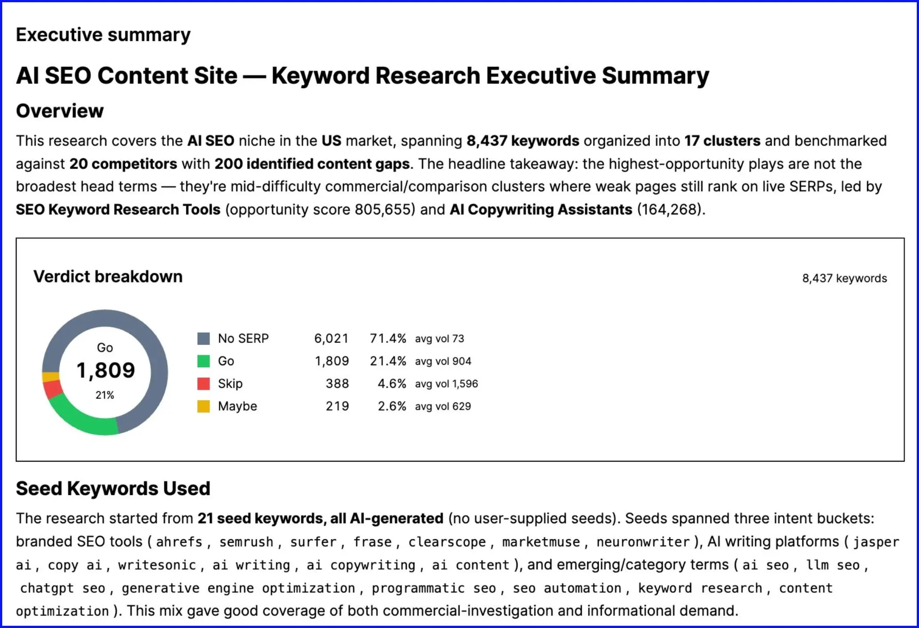Screen dimensions: 919x628
Task: Click the yellow Maybe legend swatch
Action: click(204, 406)
